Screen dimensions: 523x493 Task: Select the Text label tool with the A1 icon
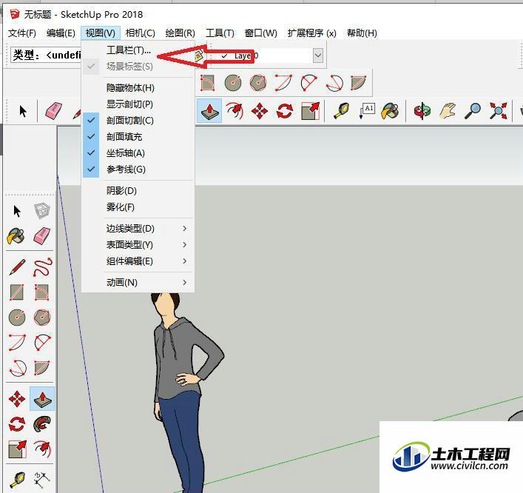[367, 111]
